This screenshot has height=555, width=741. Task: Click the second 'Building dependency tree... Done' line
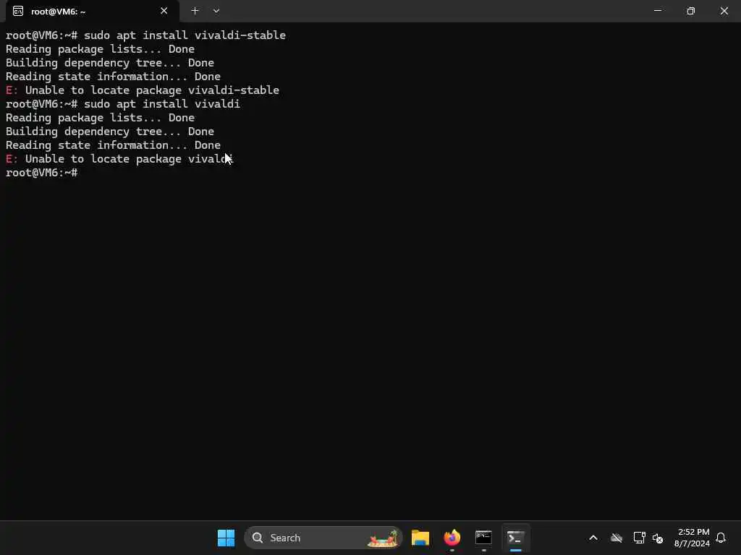110,132
